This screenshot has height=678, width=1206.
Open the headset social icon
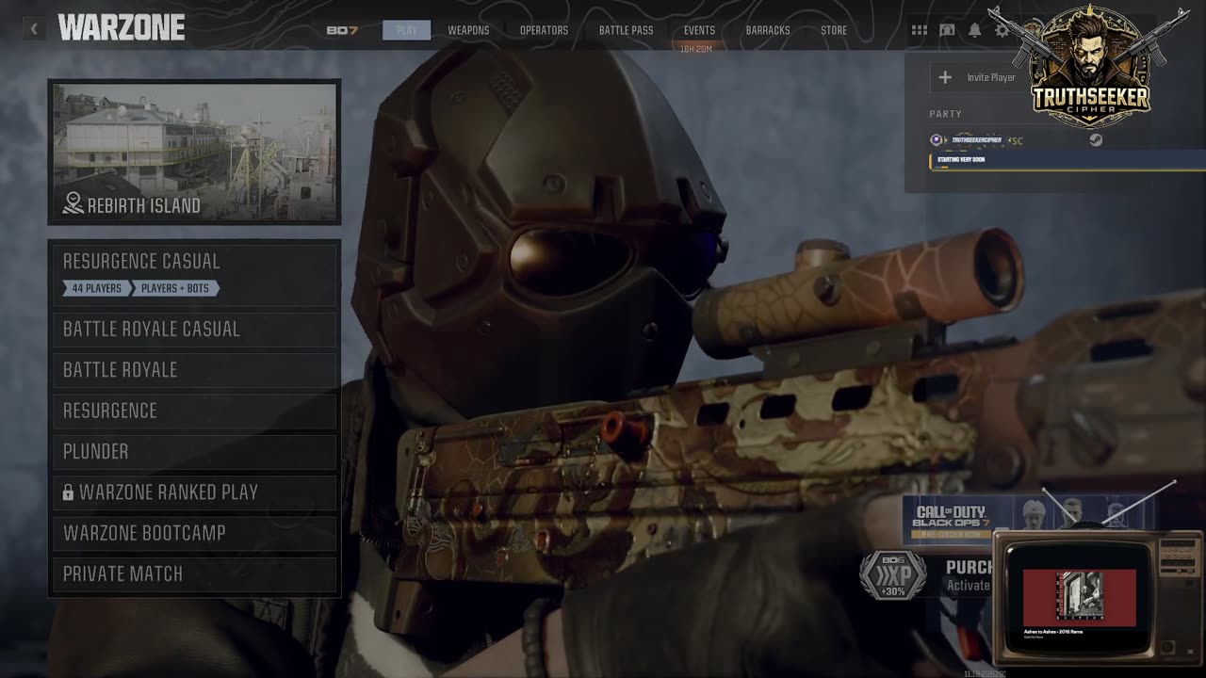pyautogui.click(x=947, y=30)
